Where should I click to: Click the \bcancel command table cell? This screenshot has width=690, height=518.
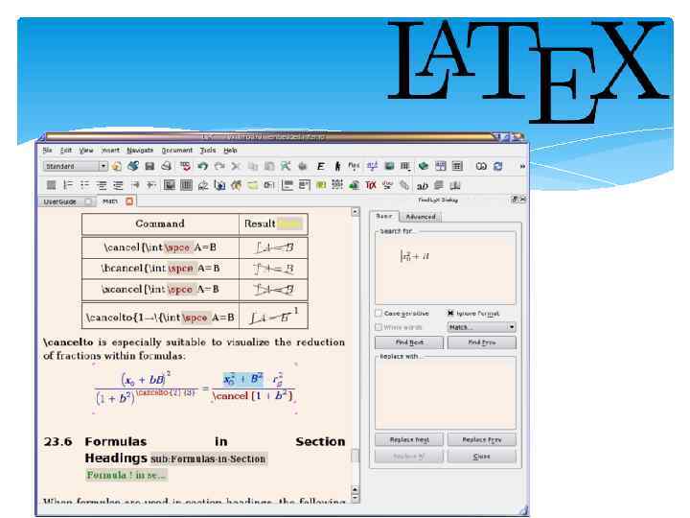[160, 269]
